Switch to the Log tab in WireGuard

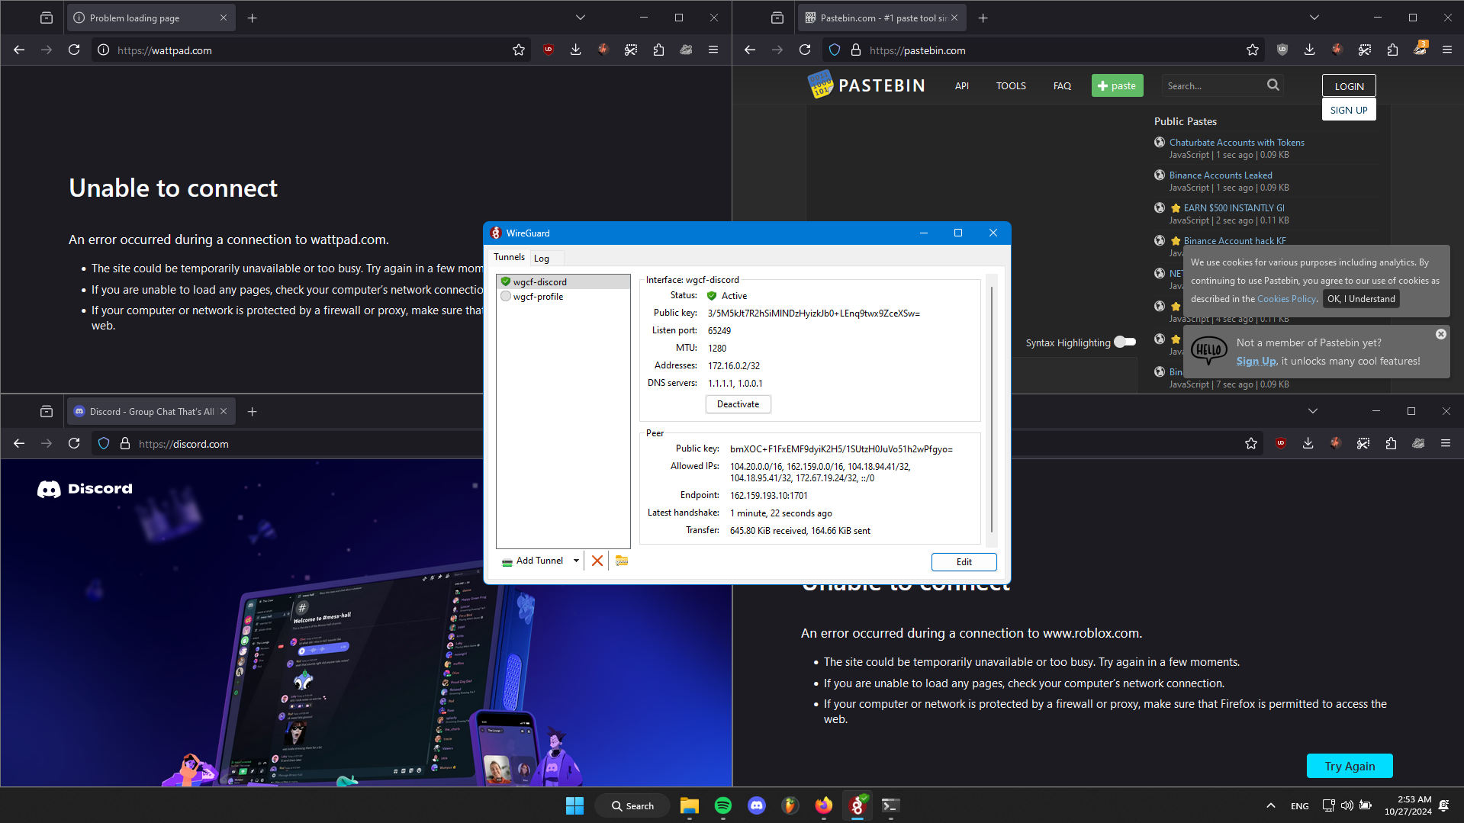(542, 259)
